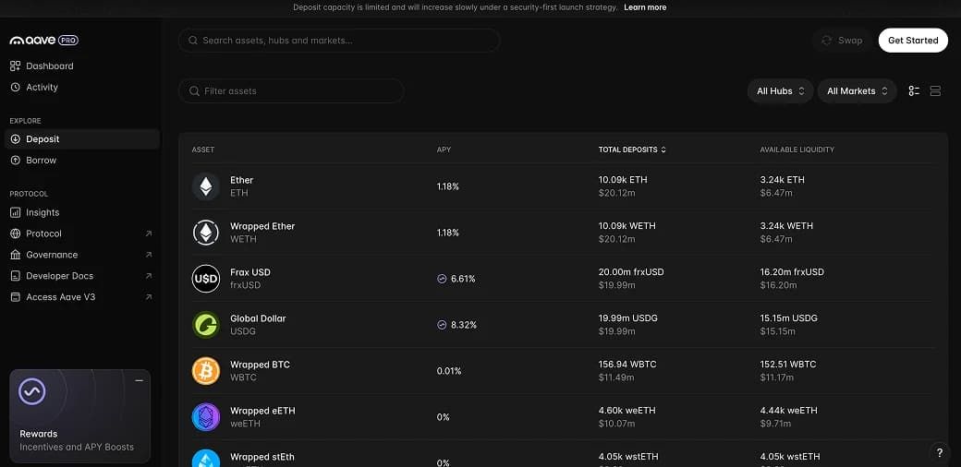This screenshot has width=961, height=467.
Task: Click the Wrapped Ether WETH asset icon
Action: click(x=206, y=233)
